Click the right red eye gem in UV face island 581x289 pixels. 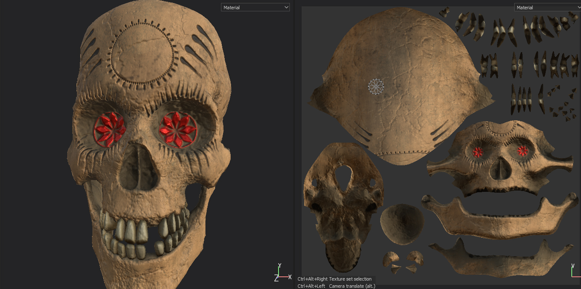pyautogui.click(x=523, y=151)
